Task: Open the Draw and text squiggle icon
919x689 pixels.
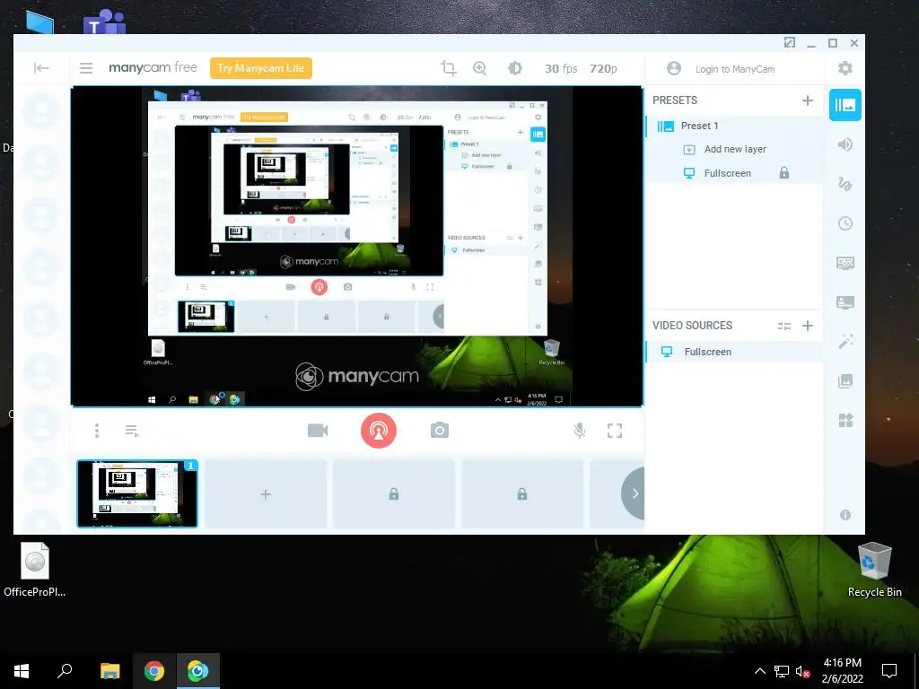Action: click(x=845, y=184)
